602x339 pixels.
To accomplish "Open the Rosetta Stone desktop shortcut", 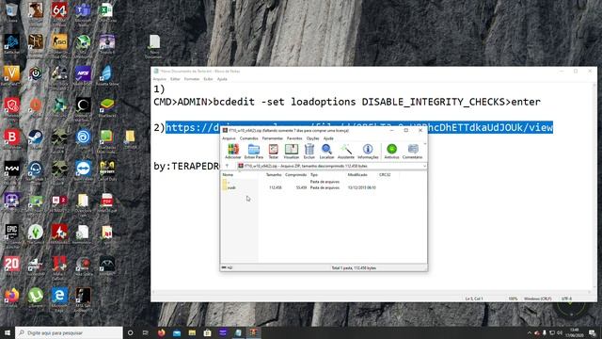I will coord(106,75).
